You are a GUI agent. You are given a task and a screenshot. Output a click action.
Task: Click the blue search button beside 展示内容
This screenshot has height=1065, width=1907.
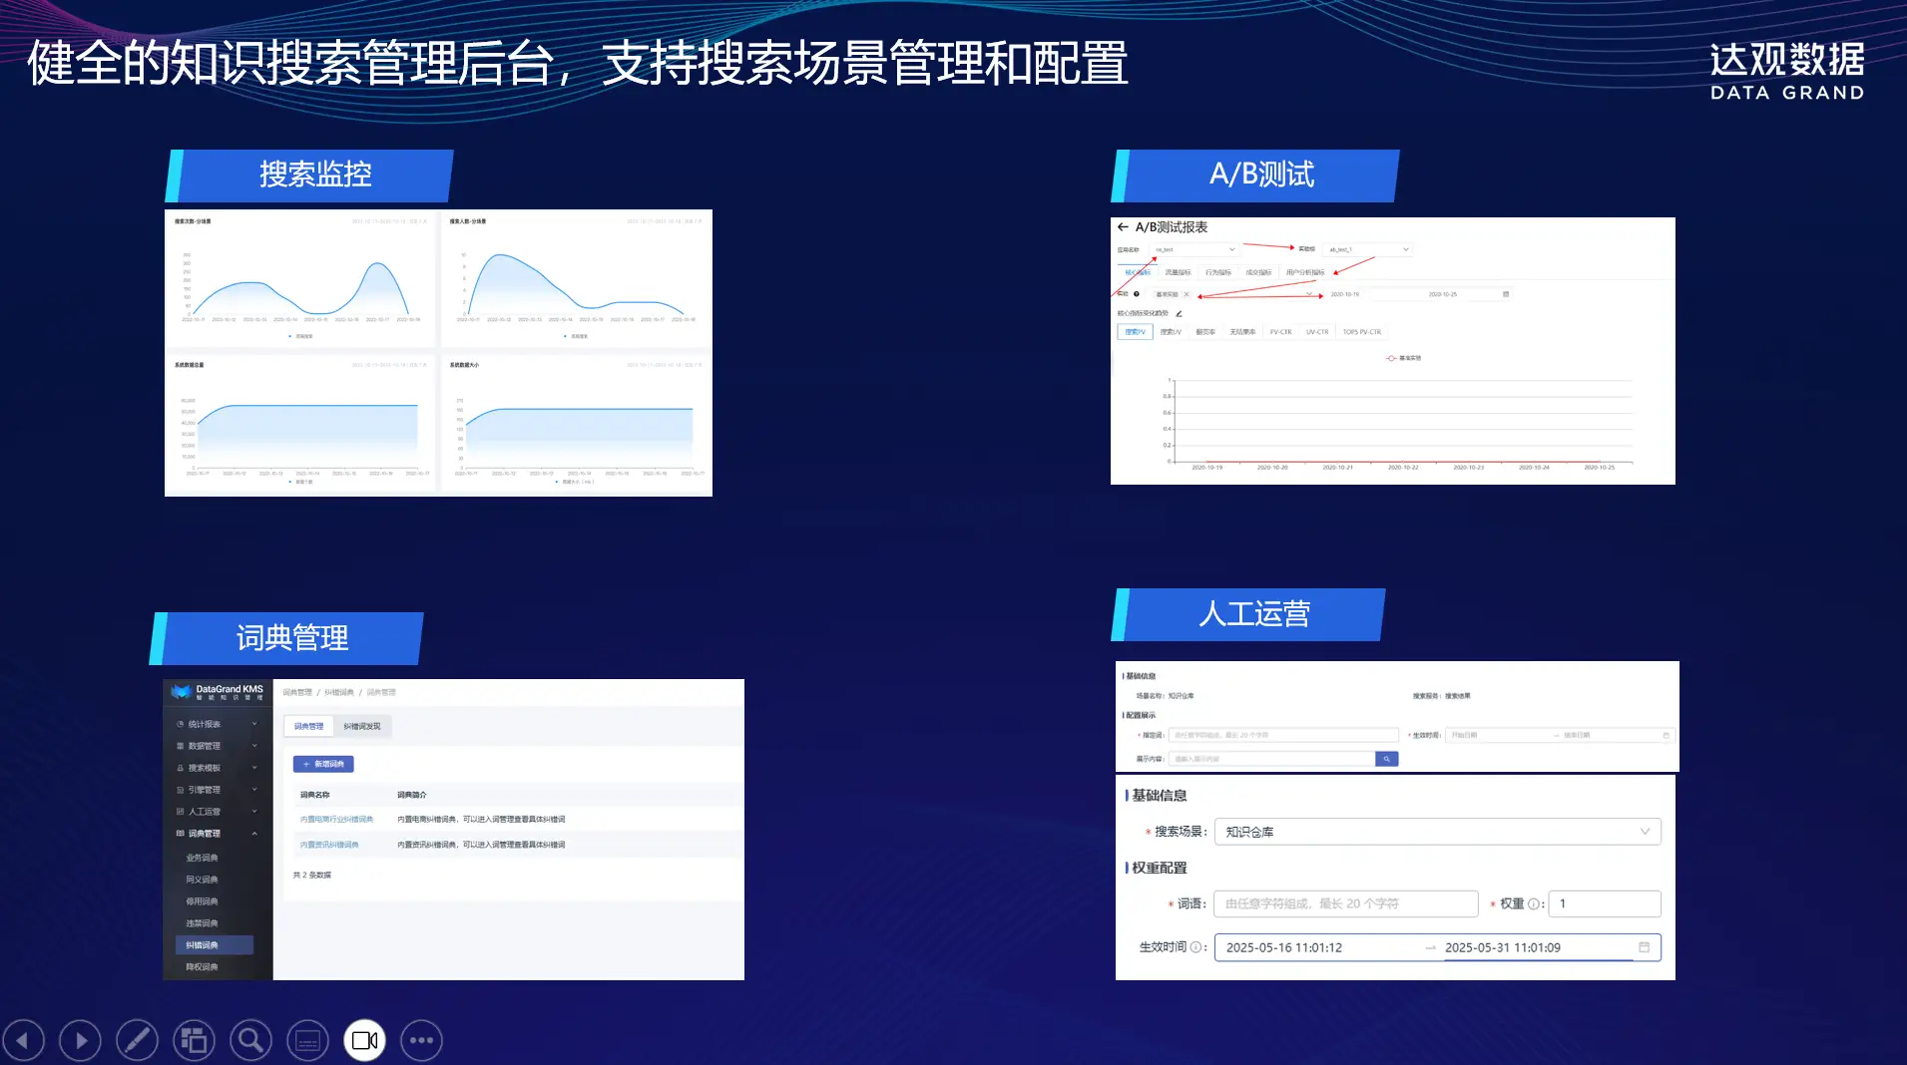coord(1386,759)
